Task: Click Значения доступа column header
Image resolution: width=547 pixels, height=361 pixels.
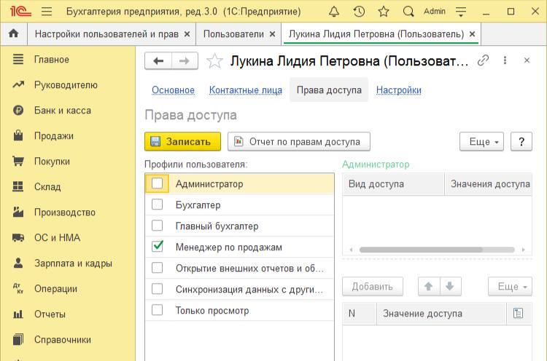Action: (x=489, y=184)
